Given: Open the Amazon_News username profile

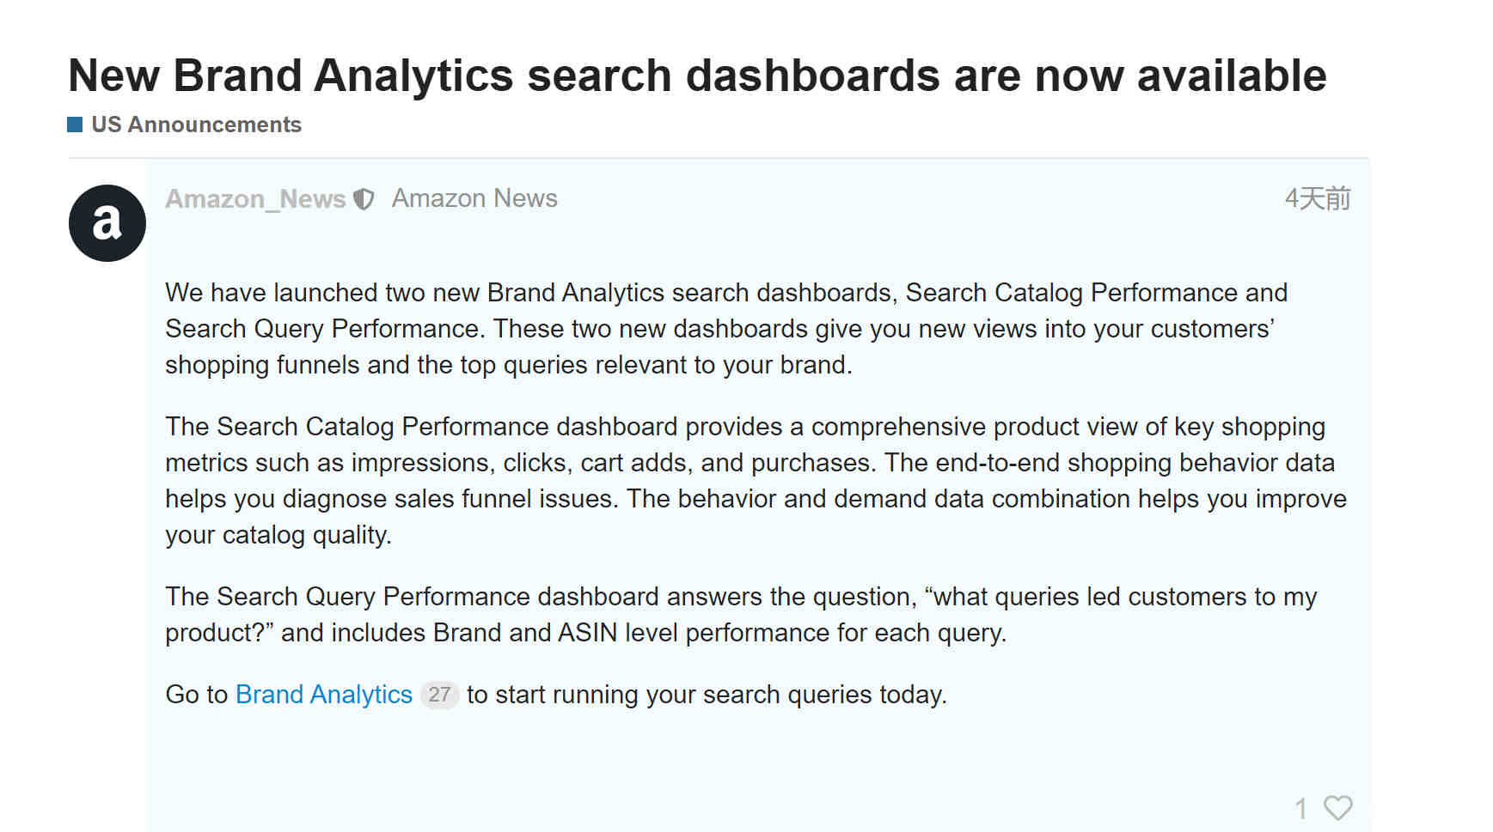Looking at the screenshot, I should pos(255,199).
